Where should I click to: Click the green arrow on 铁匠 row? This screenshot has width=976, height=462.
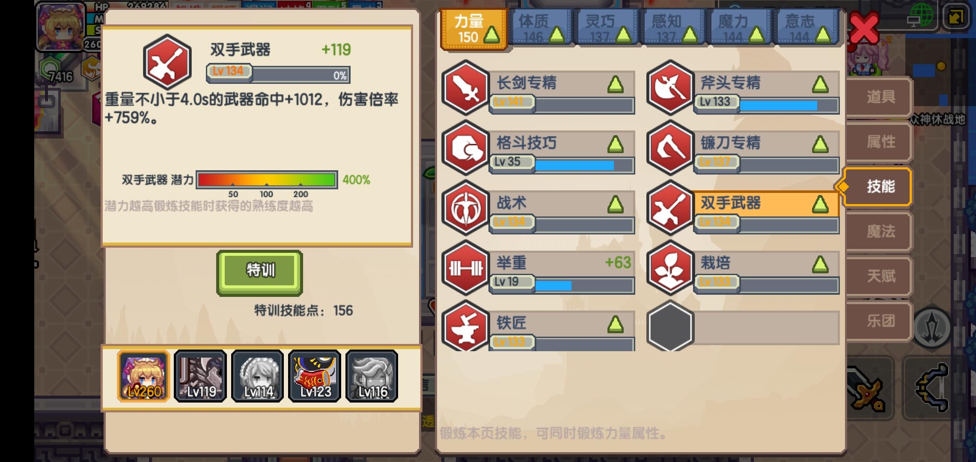(615, 325)
